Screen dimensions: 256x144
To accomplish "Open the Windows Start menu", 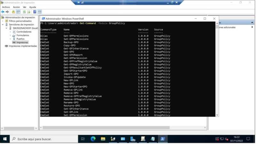I will coord(5,139).
